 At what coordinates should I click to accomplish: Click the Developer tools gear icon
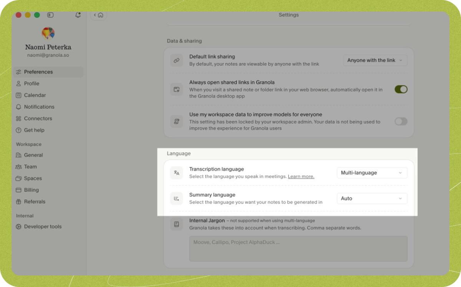pyautogui.click(x=18, y=227)
